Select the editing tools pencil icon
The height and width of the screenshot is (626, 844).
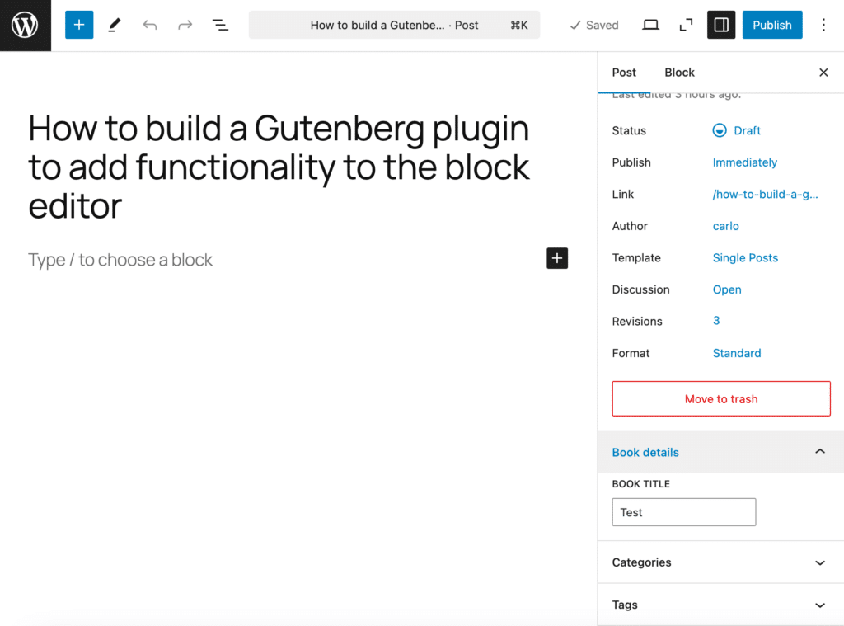tap(114, 25)
